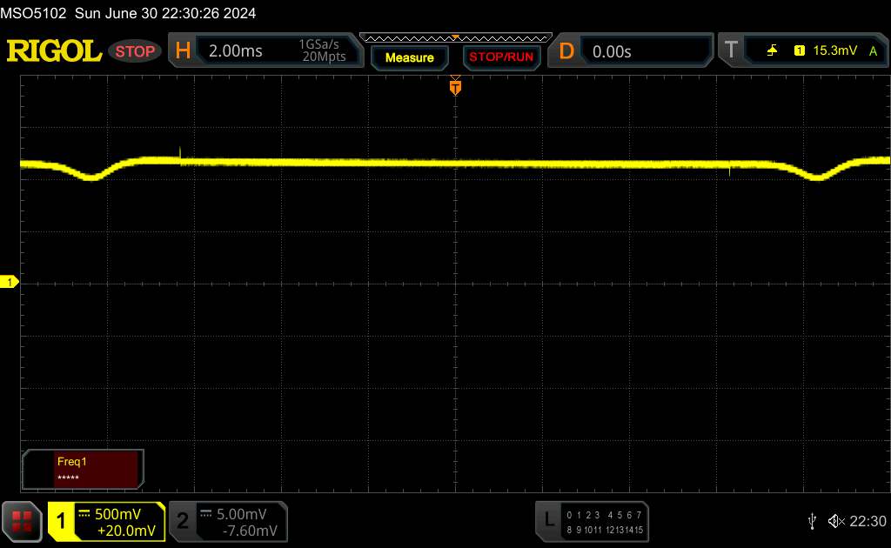
Task: Click the trigger sweep mode A indicator
Action: (x=874, y=51)
